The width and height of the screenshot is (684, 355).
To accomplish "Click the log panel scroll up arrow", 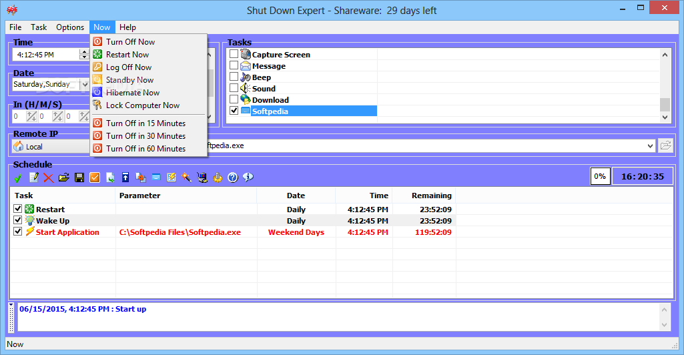I will click(x=665, y=310).
